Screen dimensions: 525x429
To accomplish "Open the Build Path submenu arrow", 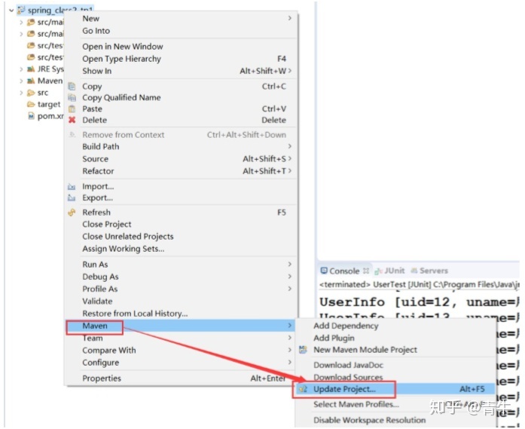I will pyautogui.click(x=290, y=146).
